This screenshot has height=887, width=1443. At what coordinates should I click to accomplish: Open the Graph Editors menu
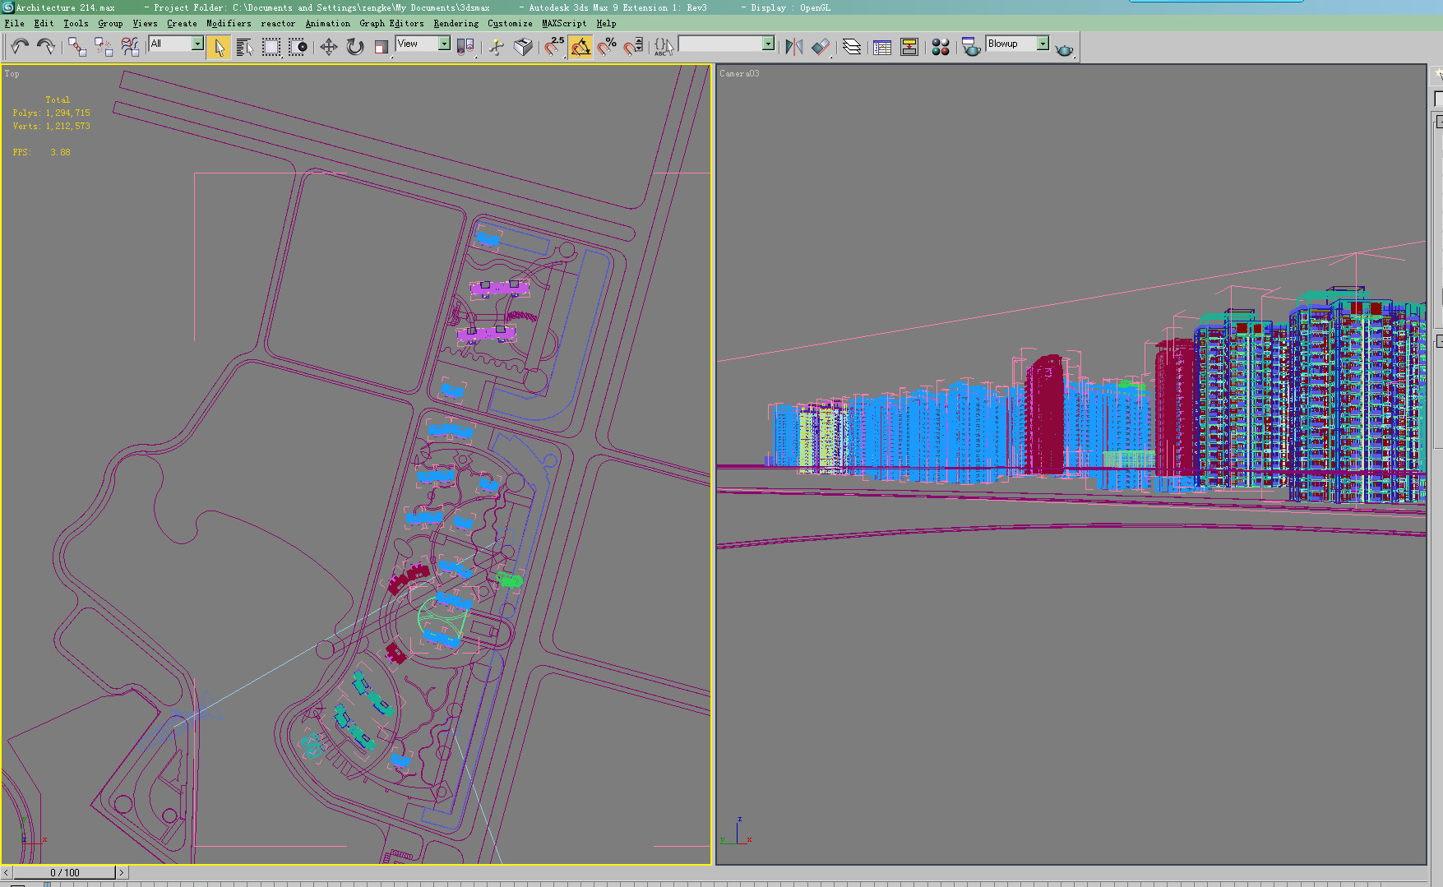coord(391,23)
